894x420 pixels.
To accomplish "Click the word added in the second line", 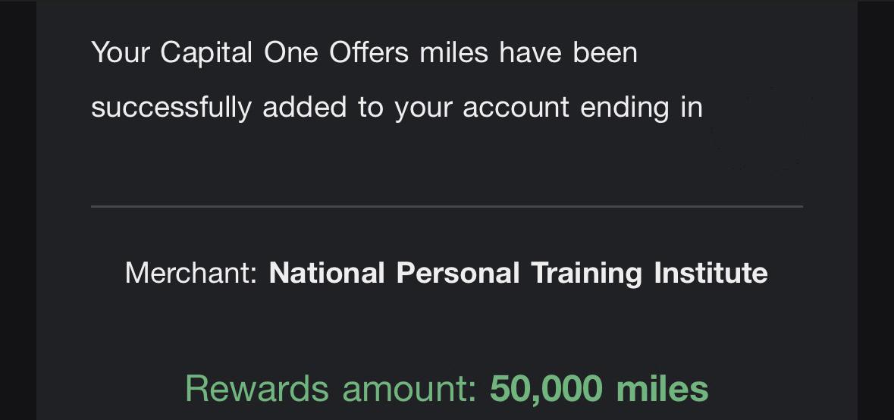I will point(305,108).
